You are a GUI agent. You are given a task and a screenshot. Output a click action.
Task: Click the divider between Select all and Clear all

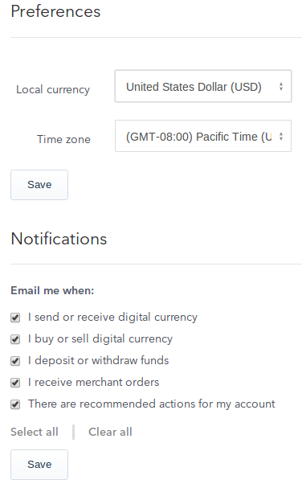73,432
